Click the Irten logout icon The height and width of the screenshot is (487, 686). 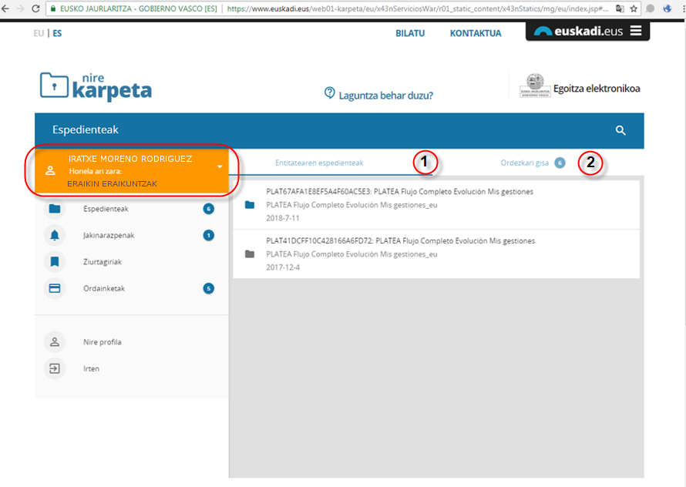pos(54,368)
